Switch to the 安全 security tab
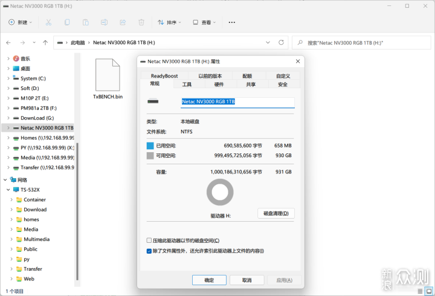The image size is (435, 296). [283, 85]
